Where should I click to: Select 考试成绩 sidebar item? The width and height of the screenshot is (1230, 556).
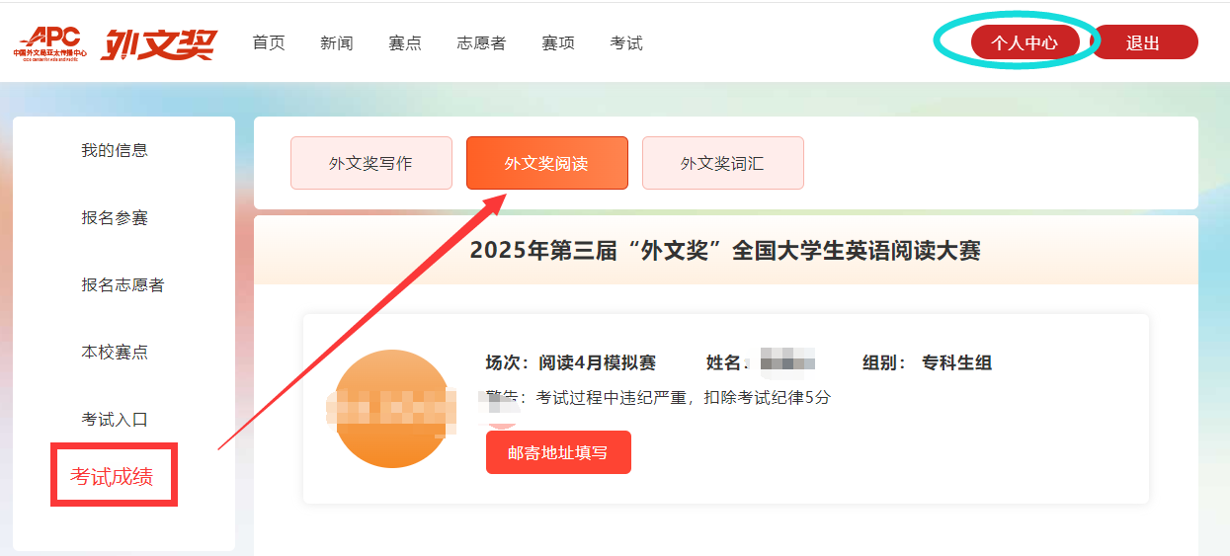pyautogui.click(x=112, y=477)
